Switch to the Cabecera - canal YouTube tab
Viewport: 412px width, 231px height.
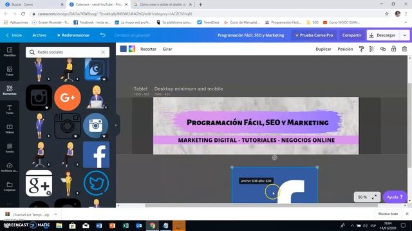click(98, 4)
